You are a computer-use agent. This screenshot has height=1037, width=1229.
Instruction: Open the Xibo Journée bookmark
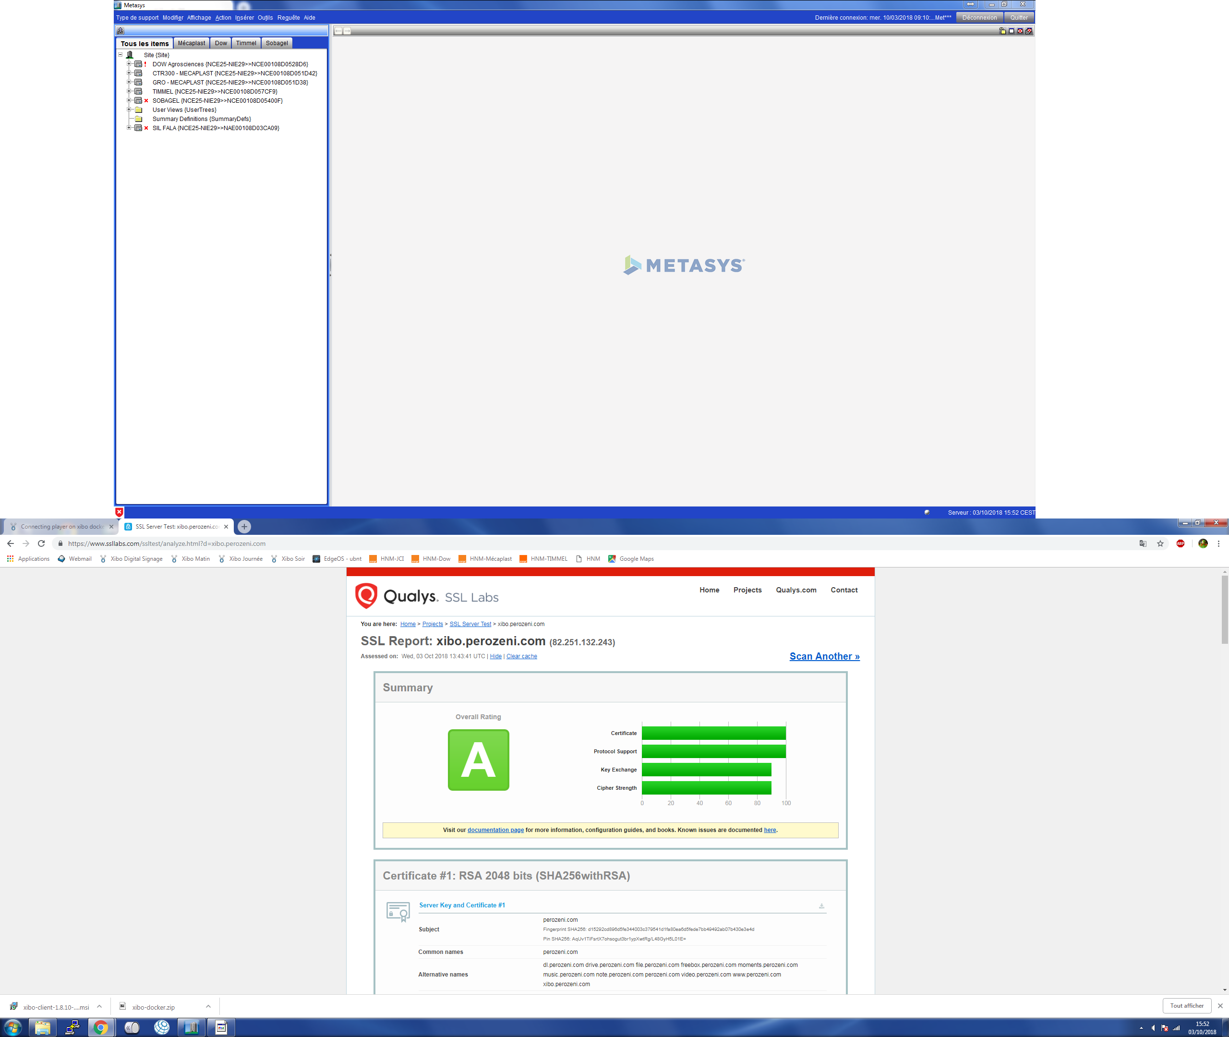click(x=241, y=558)
